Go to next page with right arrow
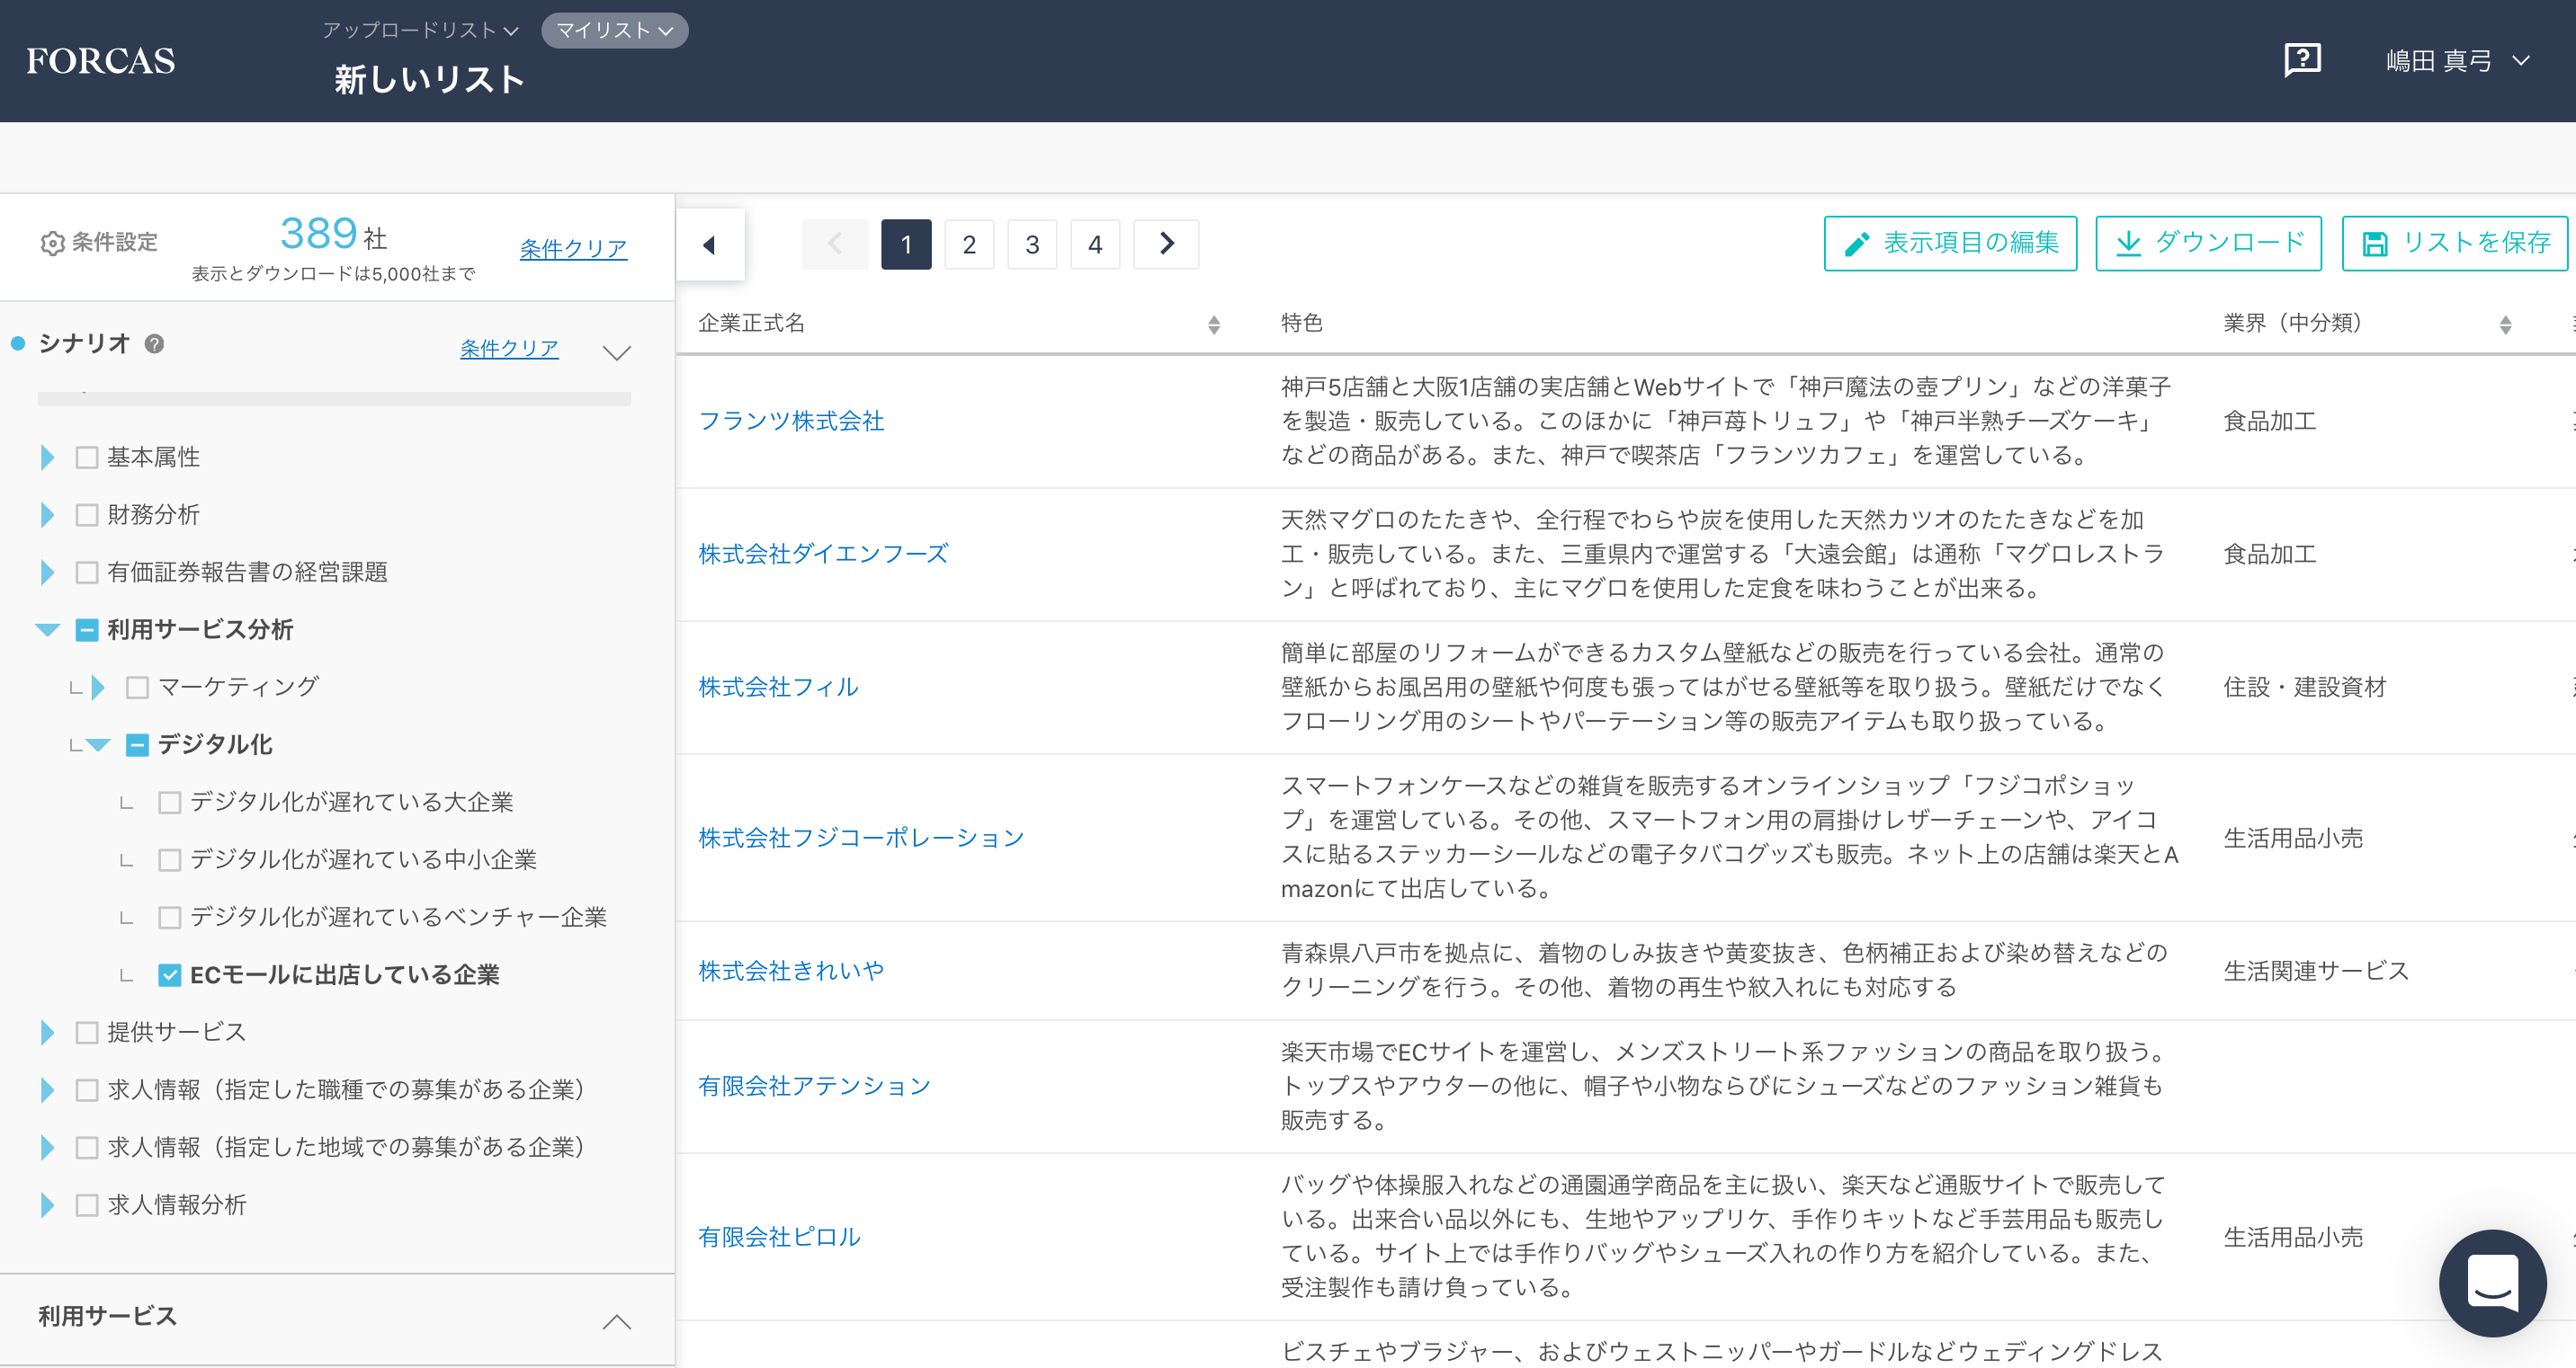Image resolution: width=2576 pixels, height=1368 pixels. point(1165,243)
